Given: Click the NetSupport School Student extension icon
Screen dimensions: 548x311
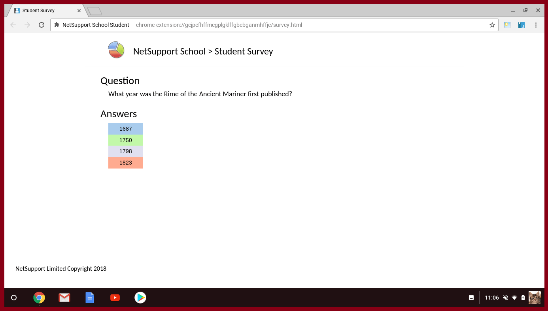Looking at the screenshot, I should pyautogui.click(x=521, y=25).
